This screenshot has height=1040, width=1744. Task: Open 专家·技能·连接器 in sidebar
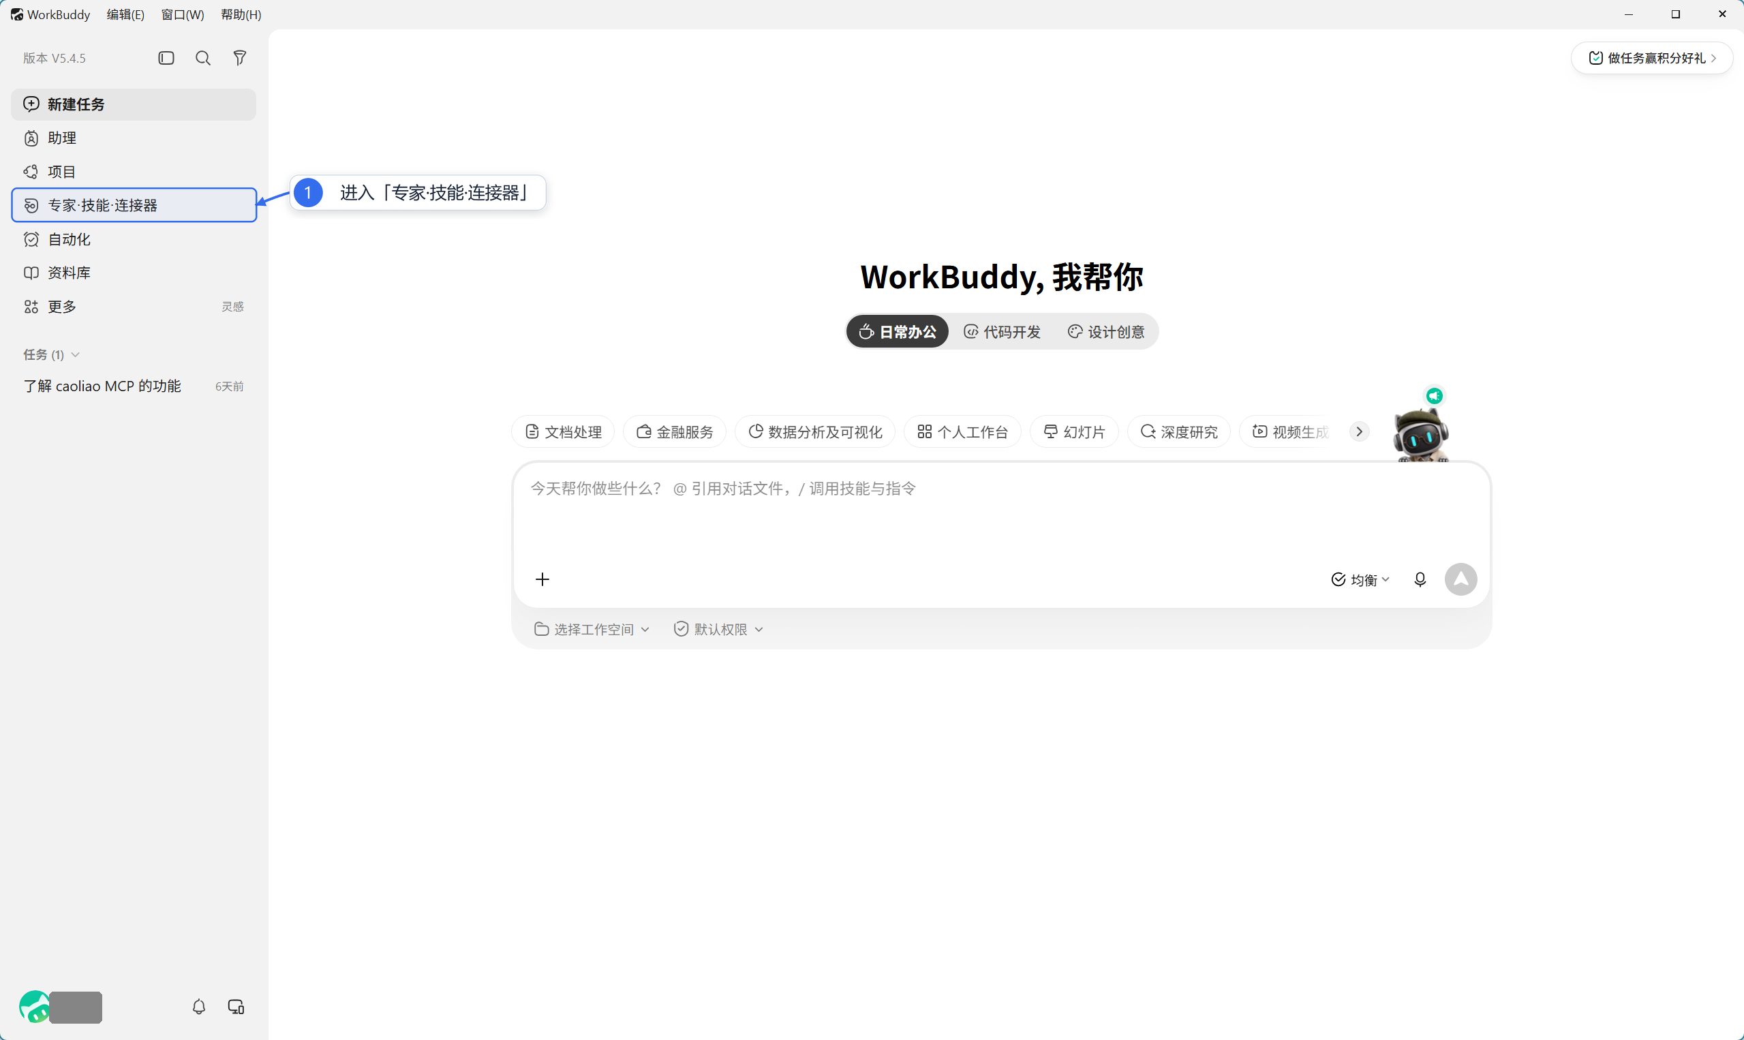(x=134, y=205)
